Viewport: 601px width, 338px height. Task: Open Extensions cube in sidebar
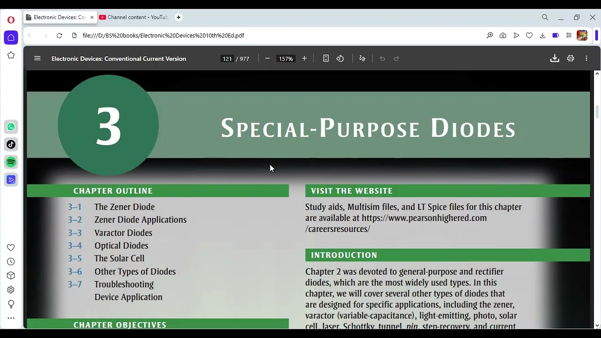click(x=11, y=276)
